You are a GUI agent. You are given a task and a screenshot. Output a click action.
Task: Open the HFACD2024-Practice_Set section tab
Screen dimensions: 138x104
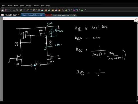click(x=62, y=15)
